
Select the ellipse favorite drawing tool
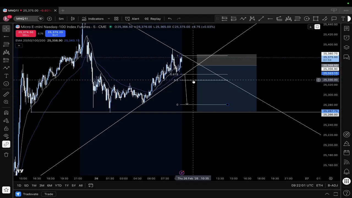click(307, 19)
